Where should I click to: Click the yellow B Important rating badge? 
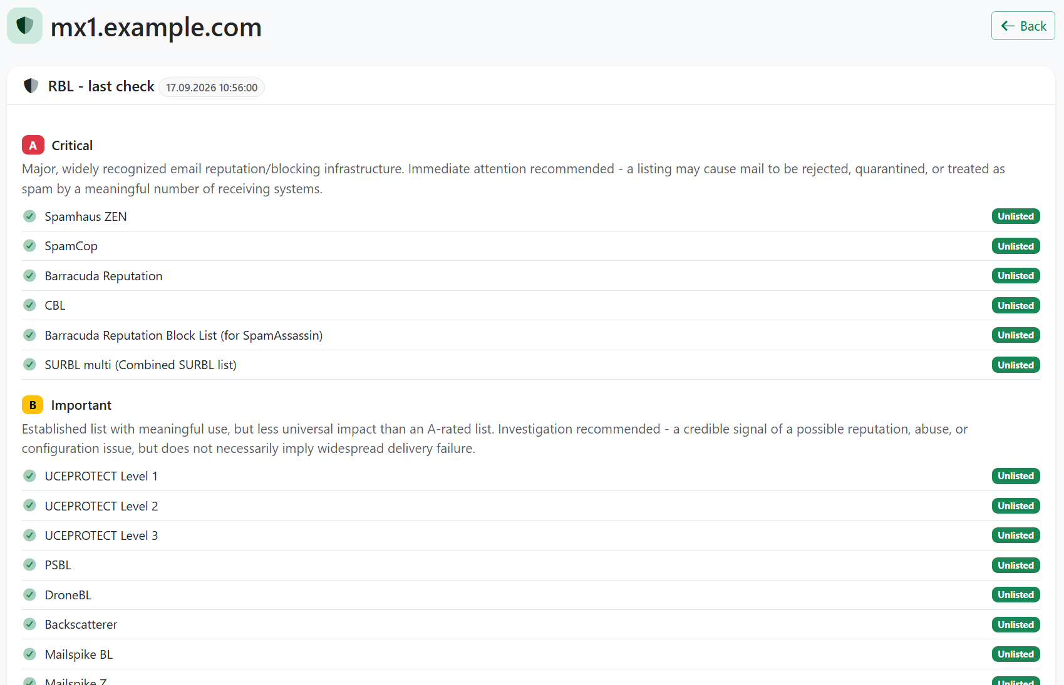pos(33,405)
